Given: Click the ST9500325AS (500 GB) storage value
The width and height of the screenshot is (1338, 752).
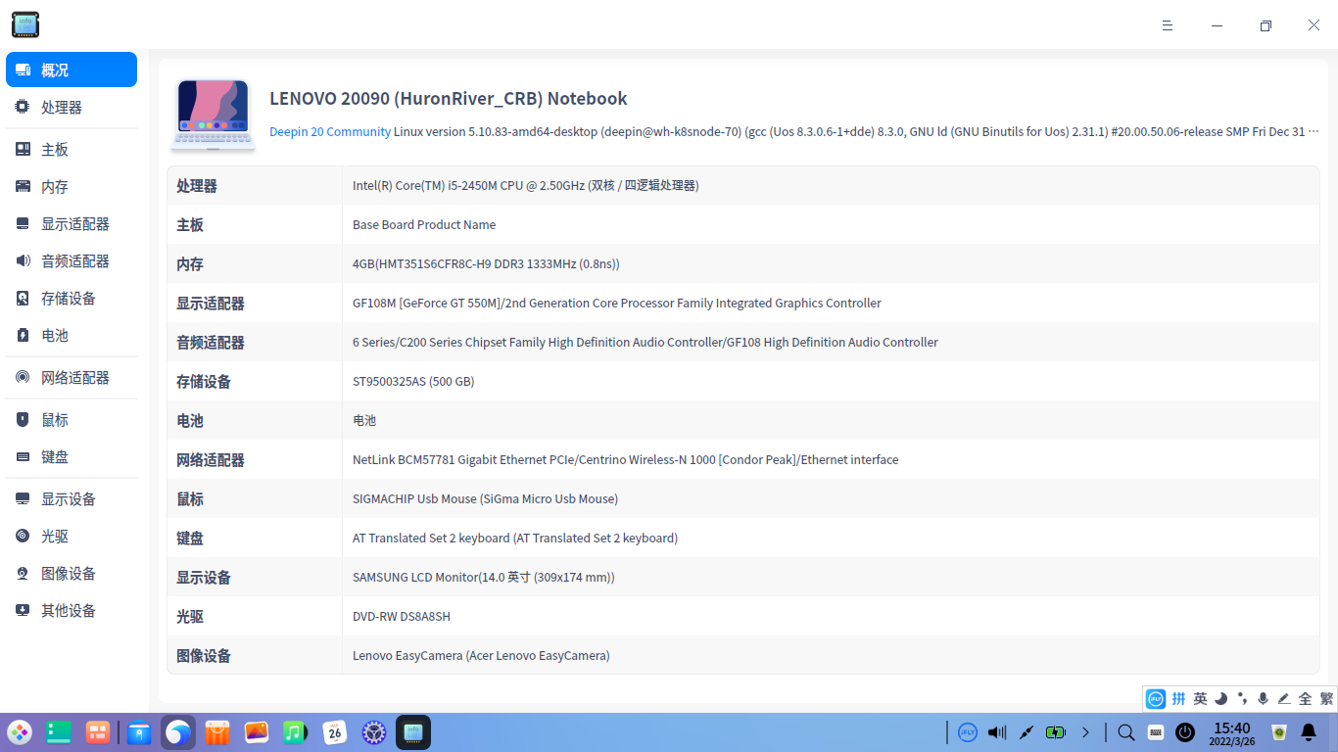Looking at the screenshot, I should tap(413, 381).
